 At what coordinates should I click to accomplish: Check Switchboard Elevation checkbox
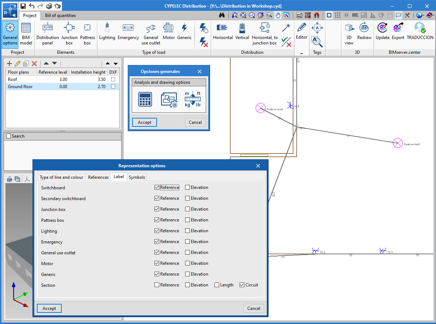coord(187,187)
